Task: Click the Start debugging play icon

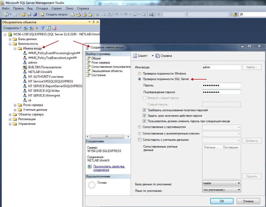Action: [x=159, y=14]
